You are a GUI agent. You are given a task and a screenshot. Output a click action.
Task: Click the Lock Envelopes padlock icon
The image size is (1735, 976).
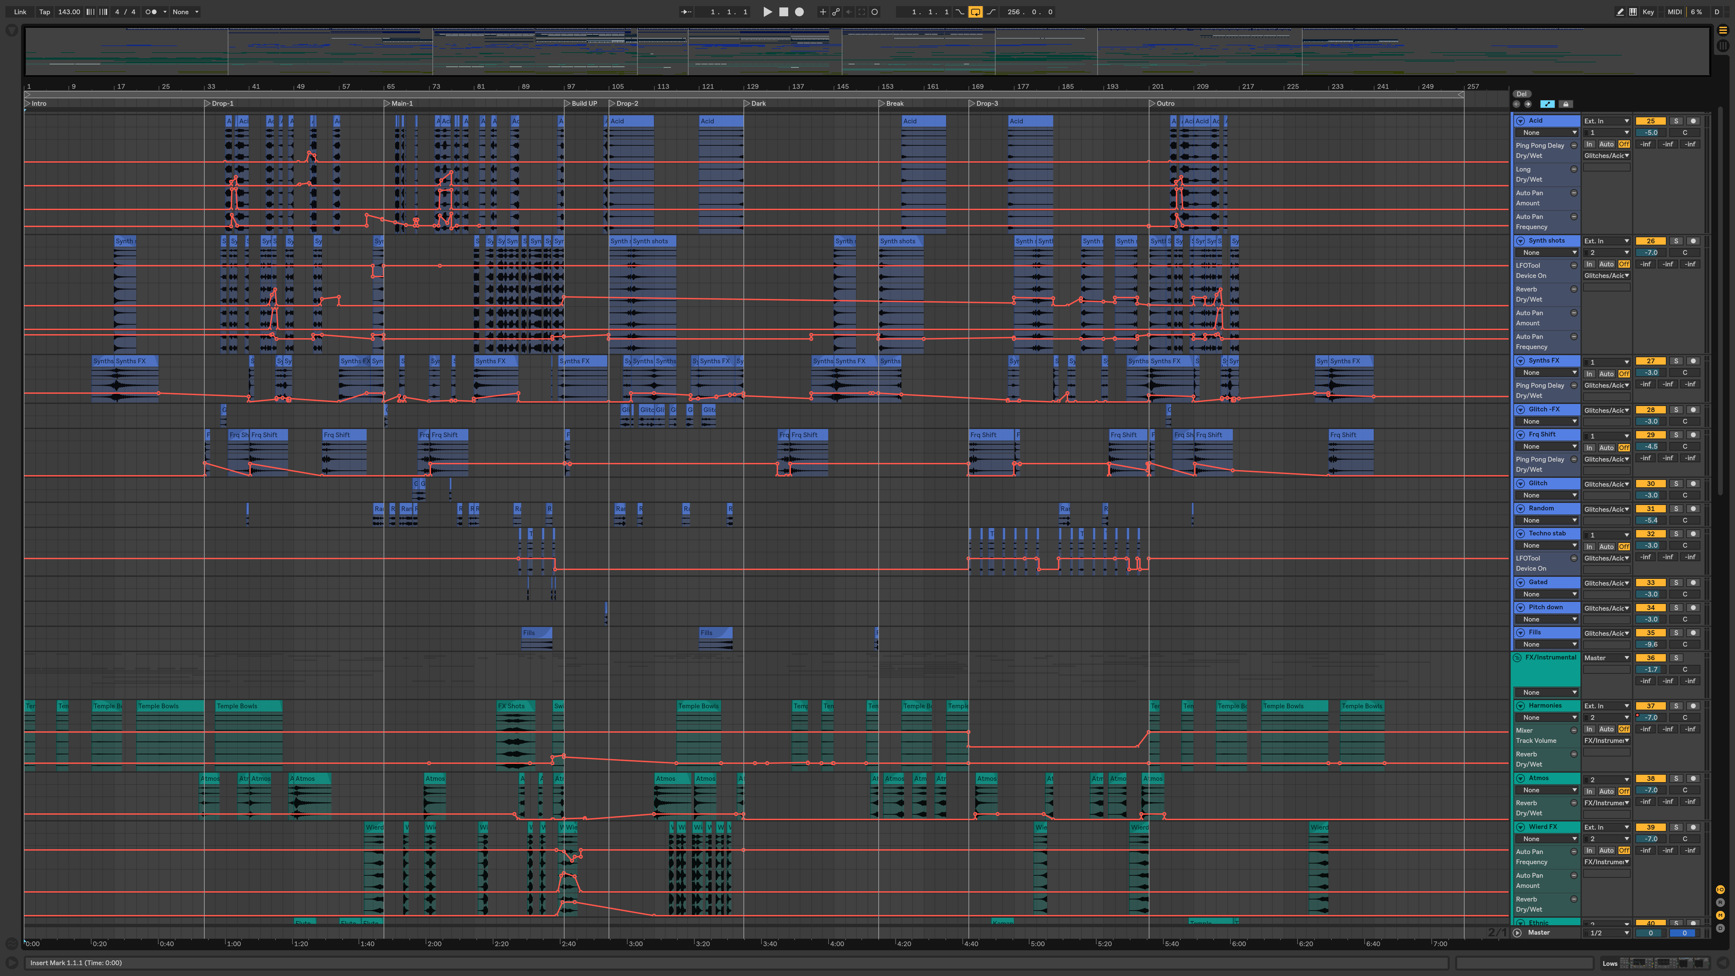[x=1566, y=104]
